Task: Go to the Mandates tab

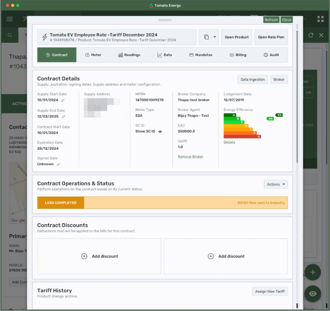Action: point(201,55)
